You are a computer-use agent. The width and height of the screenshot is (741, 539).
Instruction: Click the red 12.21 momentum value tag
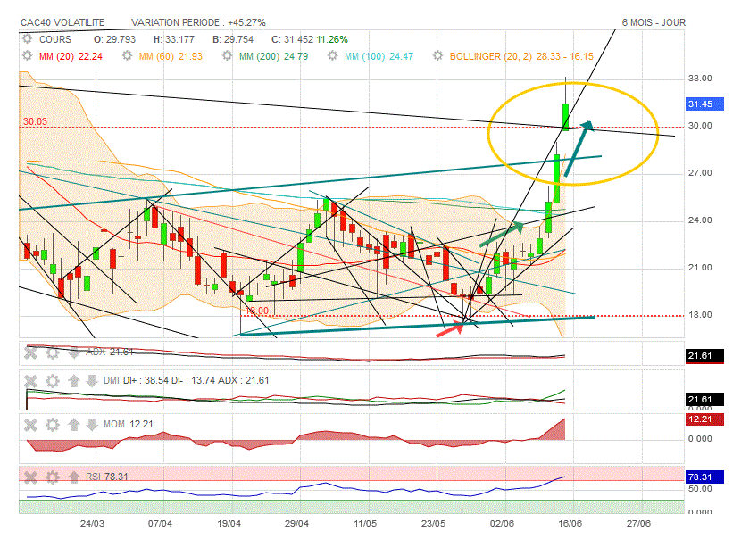pos(704,419)
